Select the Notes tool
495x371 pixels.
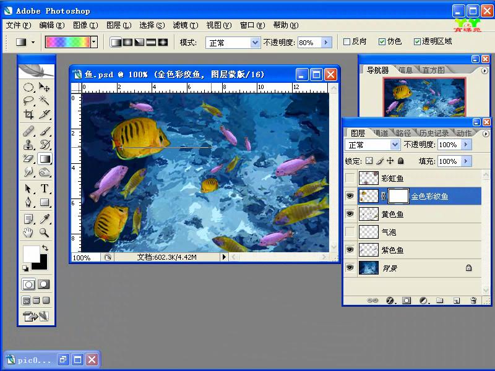(28, 219)
